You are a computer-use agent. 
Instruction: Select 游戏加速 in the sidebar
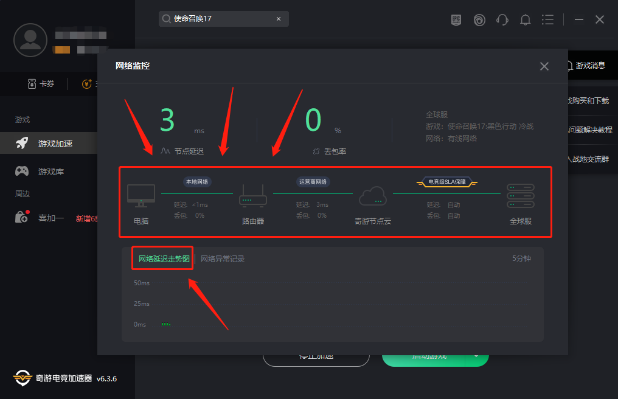tap(49, 143)
